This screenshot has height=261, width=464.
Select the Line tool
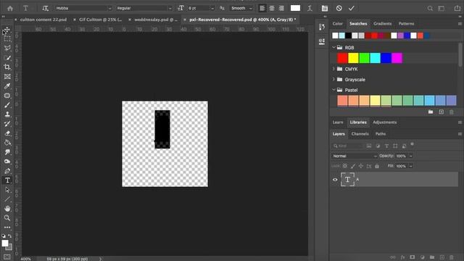[x=7, y=199]
